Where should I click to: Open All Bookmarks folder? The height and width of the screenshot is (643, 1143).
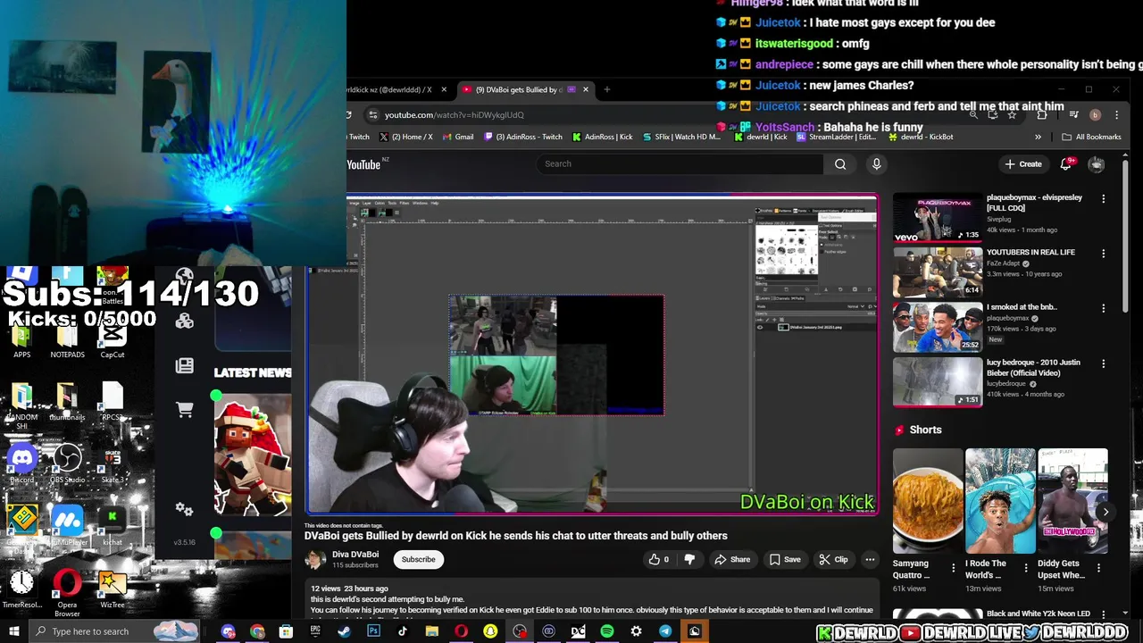tap(1091, 137)
